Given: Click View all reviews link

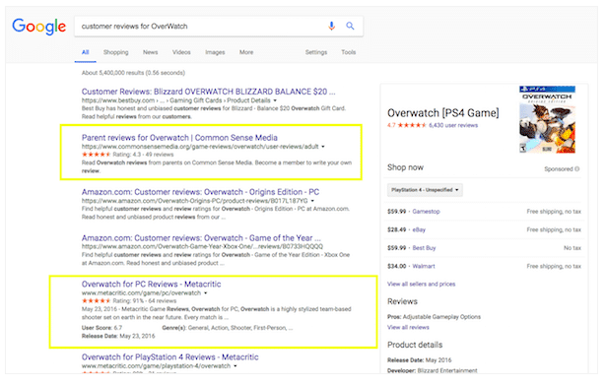Looking at the screenshot, I should point(408,327).
